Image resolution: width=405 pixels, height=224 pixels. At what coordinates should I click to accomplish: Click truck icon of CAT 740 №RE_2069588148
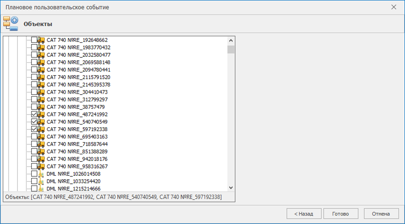click(x=41, y=63)
